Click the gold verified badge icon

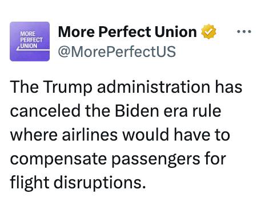pyautogui.click(x=209, y=31)
